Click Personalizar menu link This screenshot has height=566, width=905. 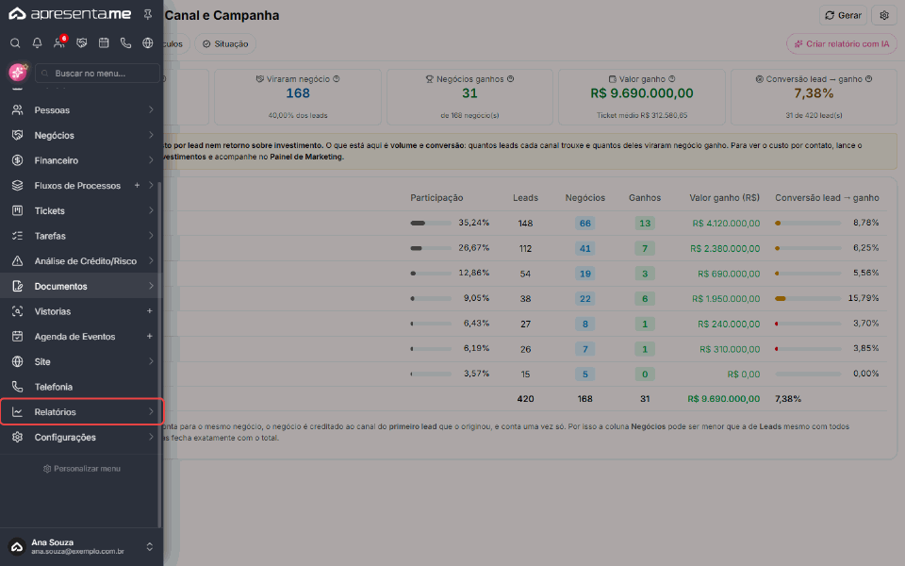tap(81, 469)
